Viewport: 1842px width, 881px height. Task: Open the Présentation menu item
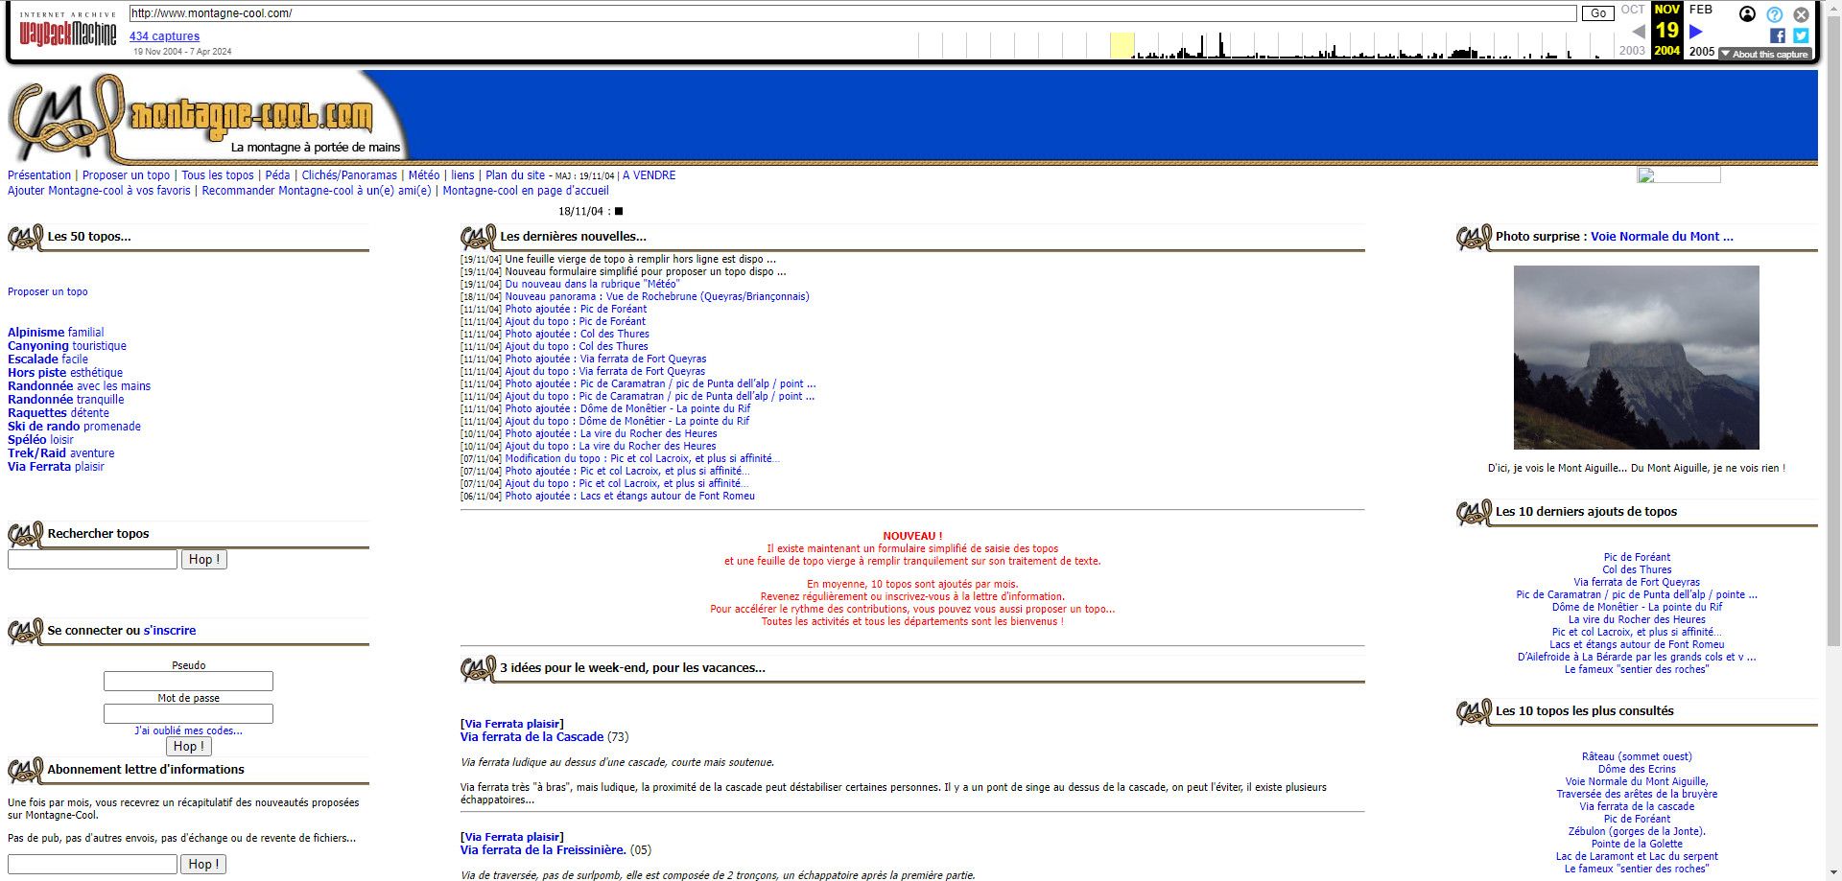39,175
